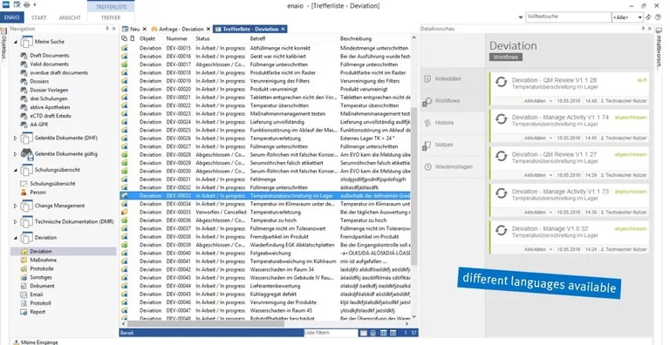Click the edit form icon in quick access toolbar
The height and width of the screenshot is (345, 670).
[17, 5]
